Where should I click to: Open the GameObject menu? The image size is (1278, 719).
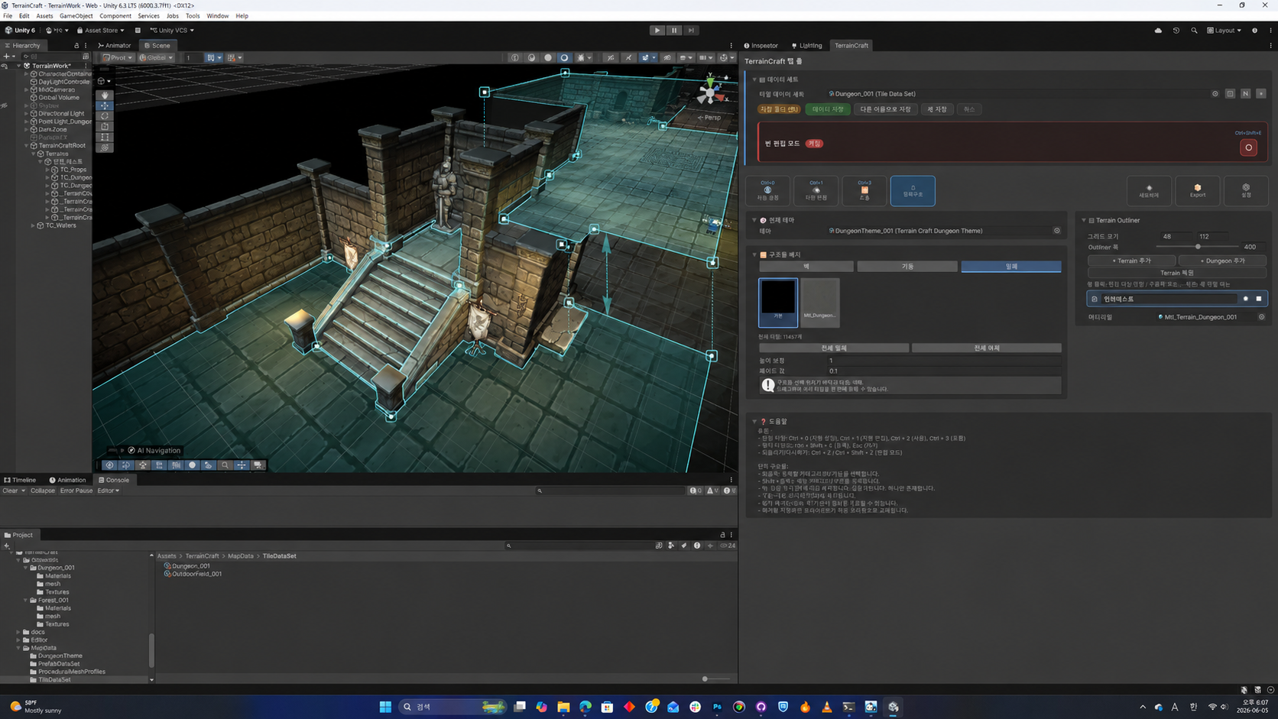click(76, 15)
